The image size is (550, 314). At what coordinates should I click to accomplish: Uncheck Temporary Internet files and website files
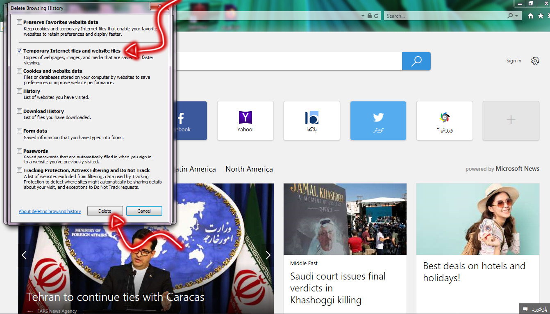coord(20,51)
